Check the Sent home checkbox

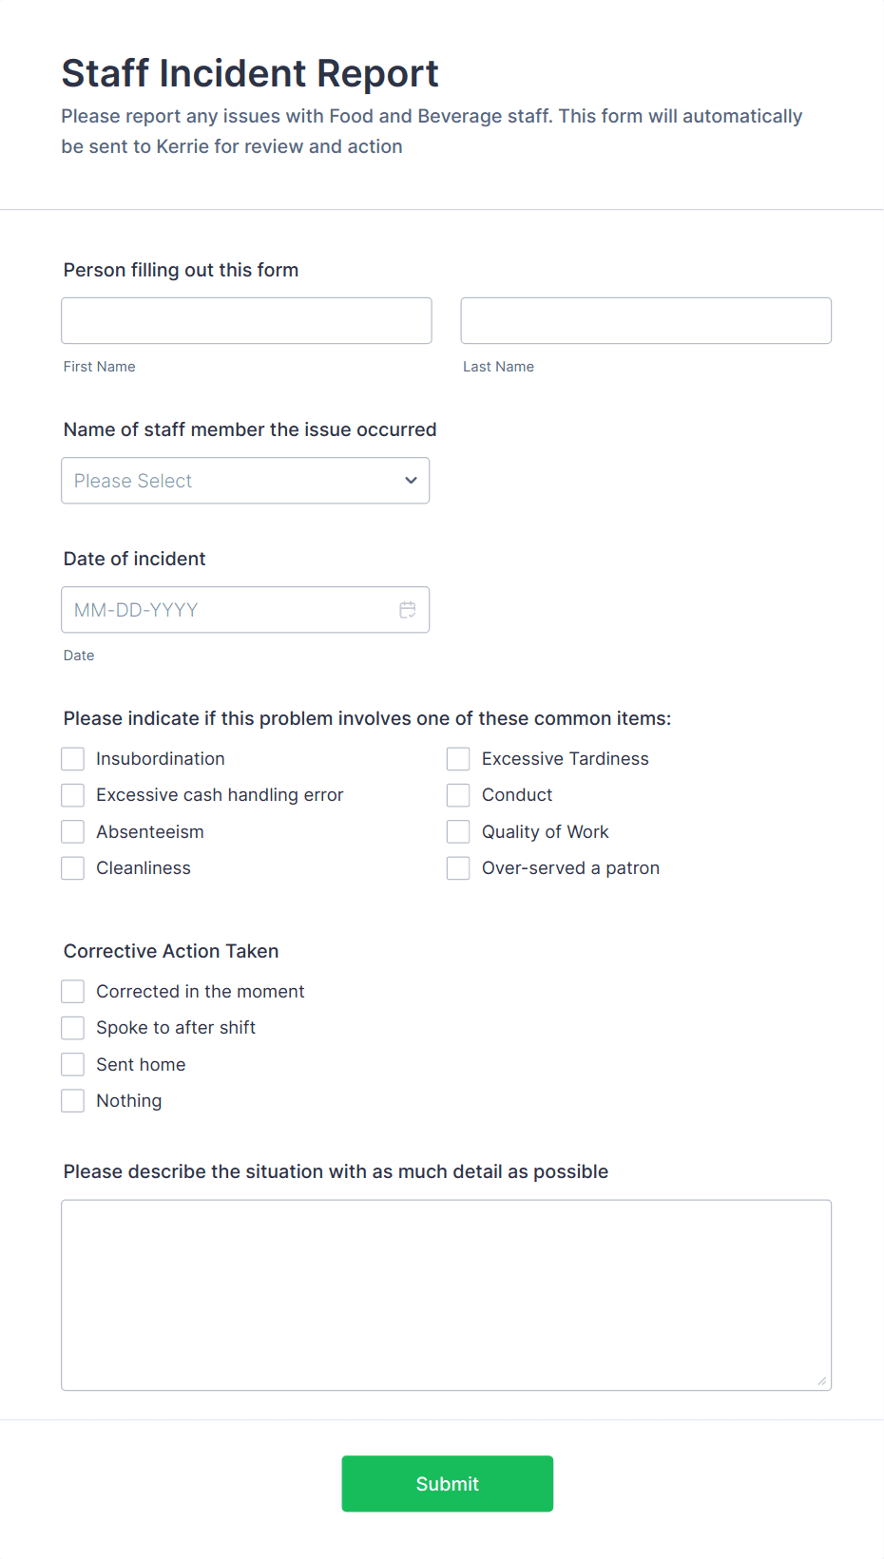(x=72, y=1064)
